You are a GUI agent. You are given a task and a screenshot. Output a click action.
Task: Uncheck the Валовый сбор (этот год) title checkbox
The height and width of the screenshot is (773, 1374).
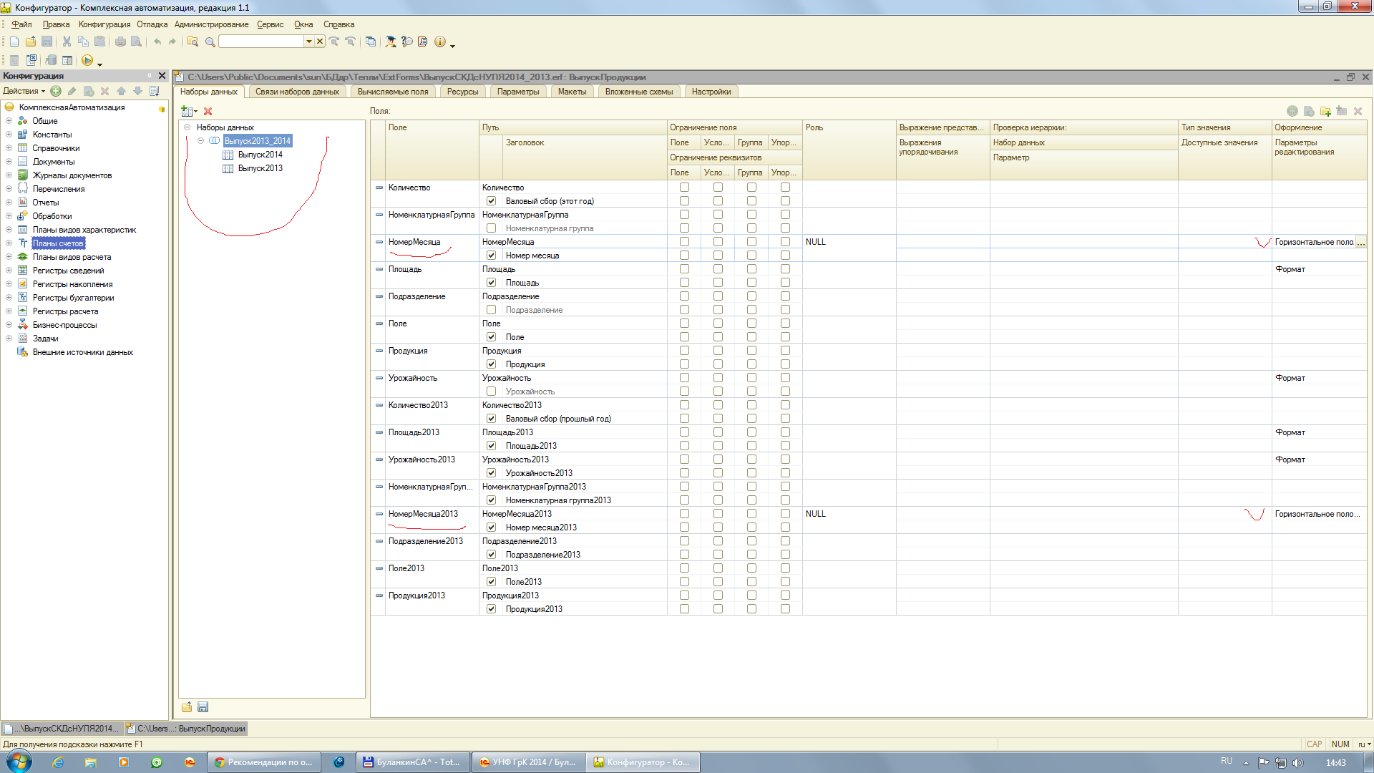[491, 201]
